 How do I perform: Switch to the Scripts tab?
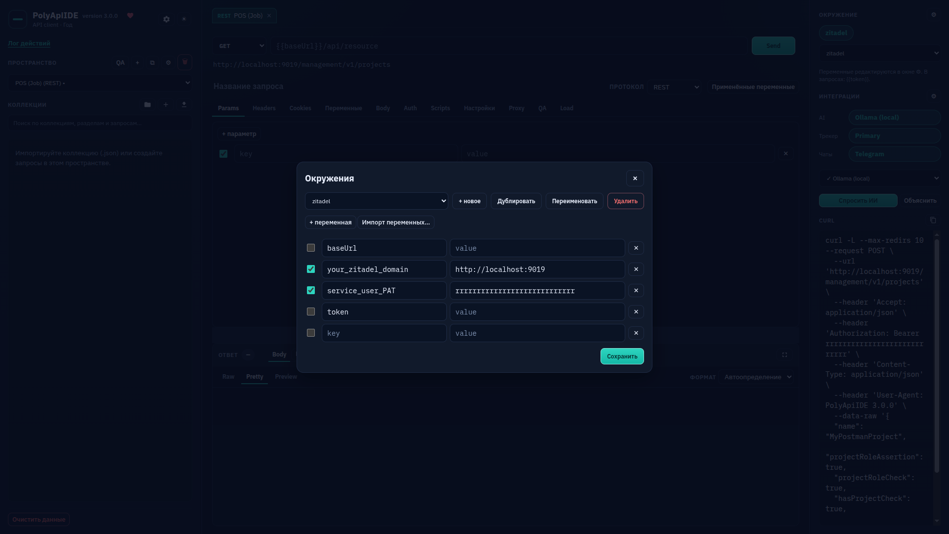point(440,108)
